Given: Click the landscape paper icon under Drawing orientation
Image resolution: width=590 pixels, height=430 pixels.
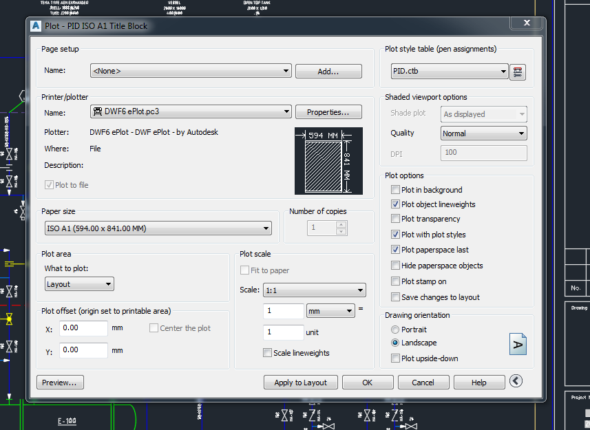Looking at the screenshot, I should 518,344.
